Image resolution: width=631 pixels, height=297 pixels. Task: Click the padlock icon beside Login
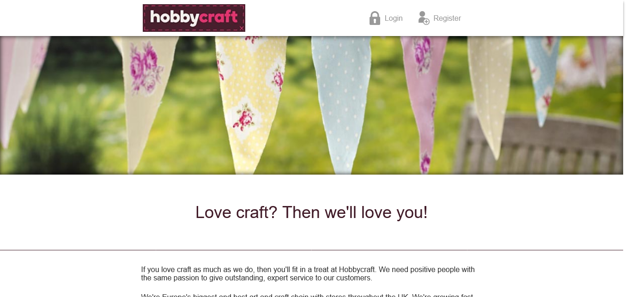point(375,18)
